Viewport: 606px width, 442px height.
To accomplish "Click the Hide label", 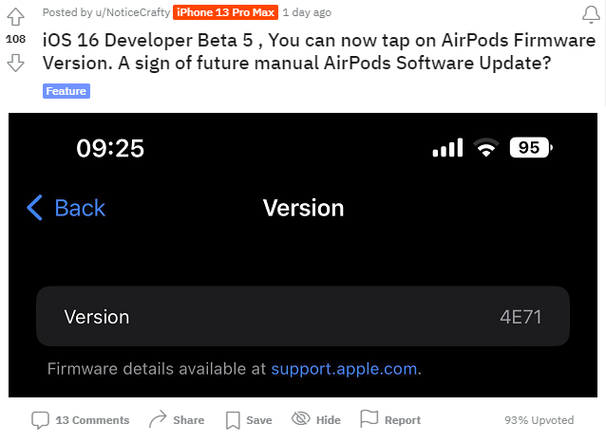I will tap(328, 420).
